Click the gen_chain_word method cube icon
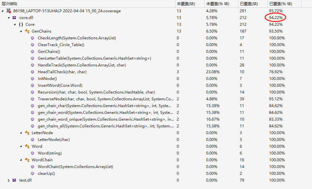Image resolution: width=312 pixels, height=189 pixels. [32, 112]
